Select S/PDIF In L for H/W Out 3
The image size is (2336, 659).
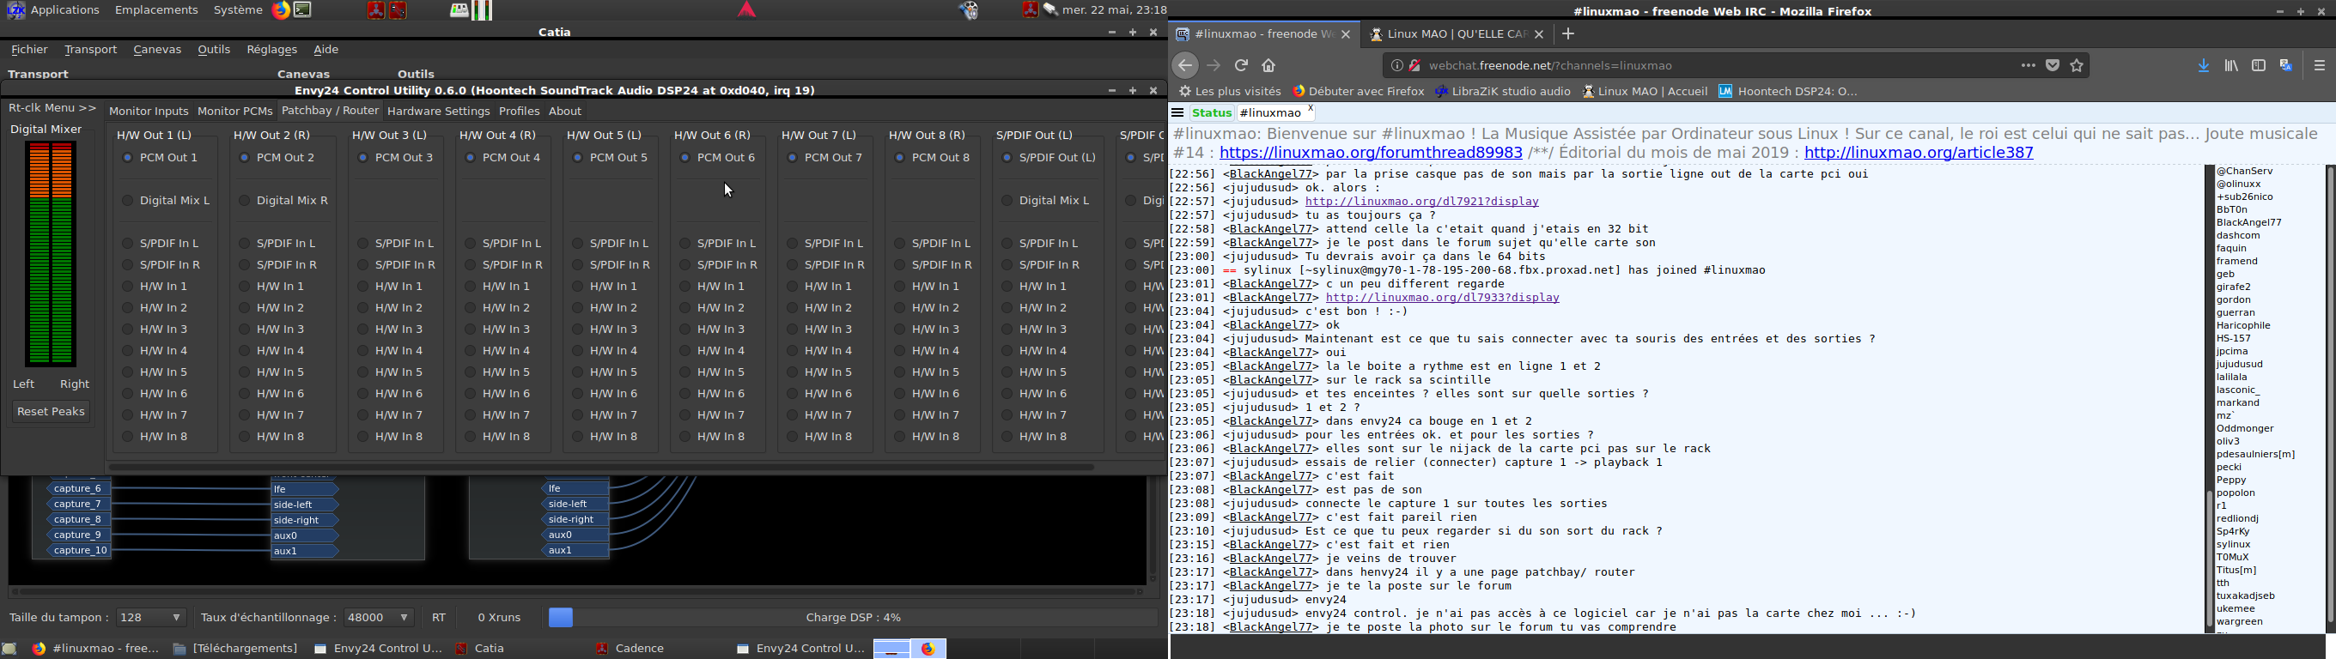362,243
